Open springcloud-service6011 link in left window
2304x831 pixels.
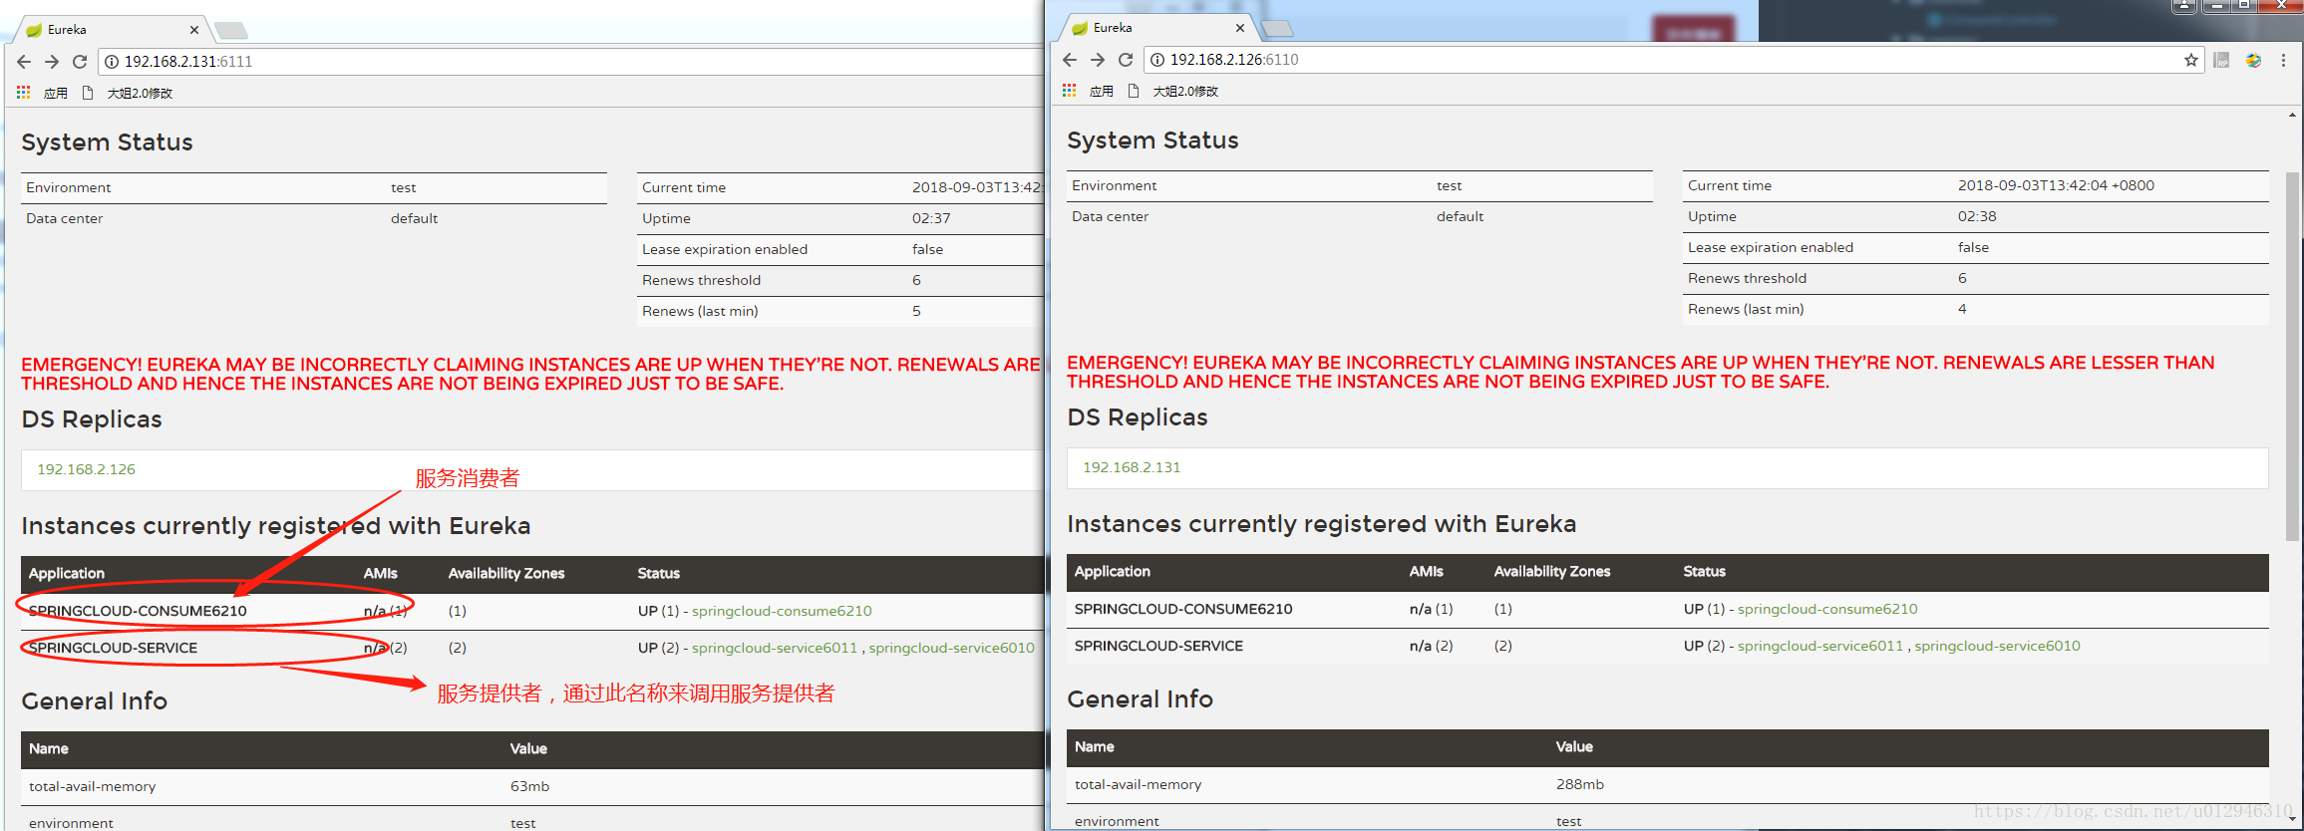775,648
